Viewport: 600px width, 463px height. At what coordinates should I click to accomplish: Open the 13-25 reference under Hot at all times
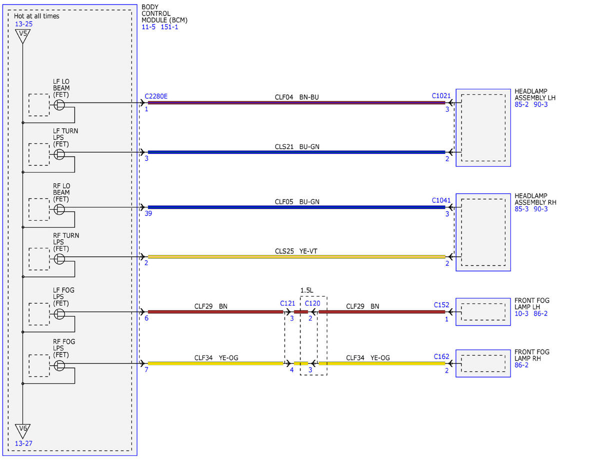tap(22, 24)
